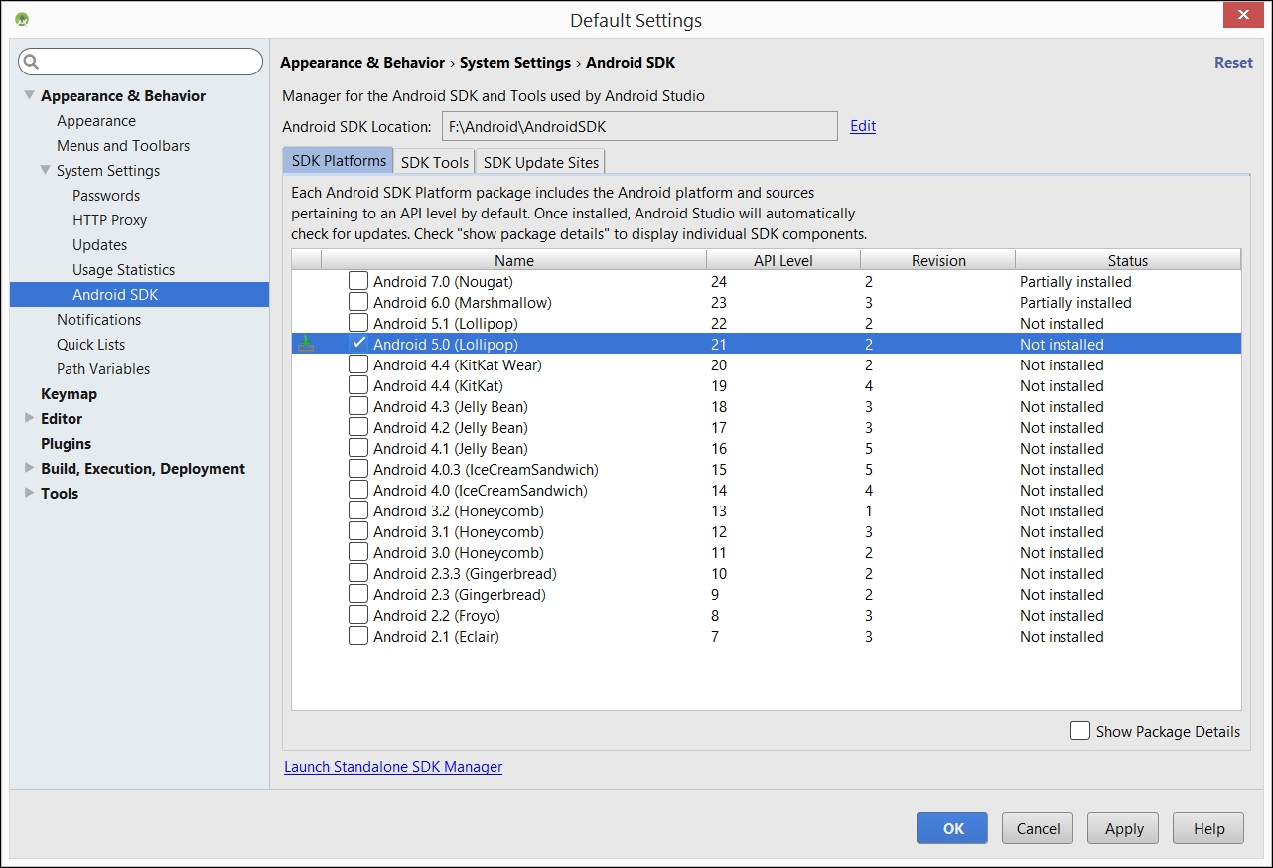Tick the Android 4.1 (Jelly Bean) checkbox
The image size is (1273, 868).
pos(358,448)
